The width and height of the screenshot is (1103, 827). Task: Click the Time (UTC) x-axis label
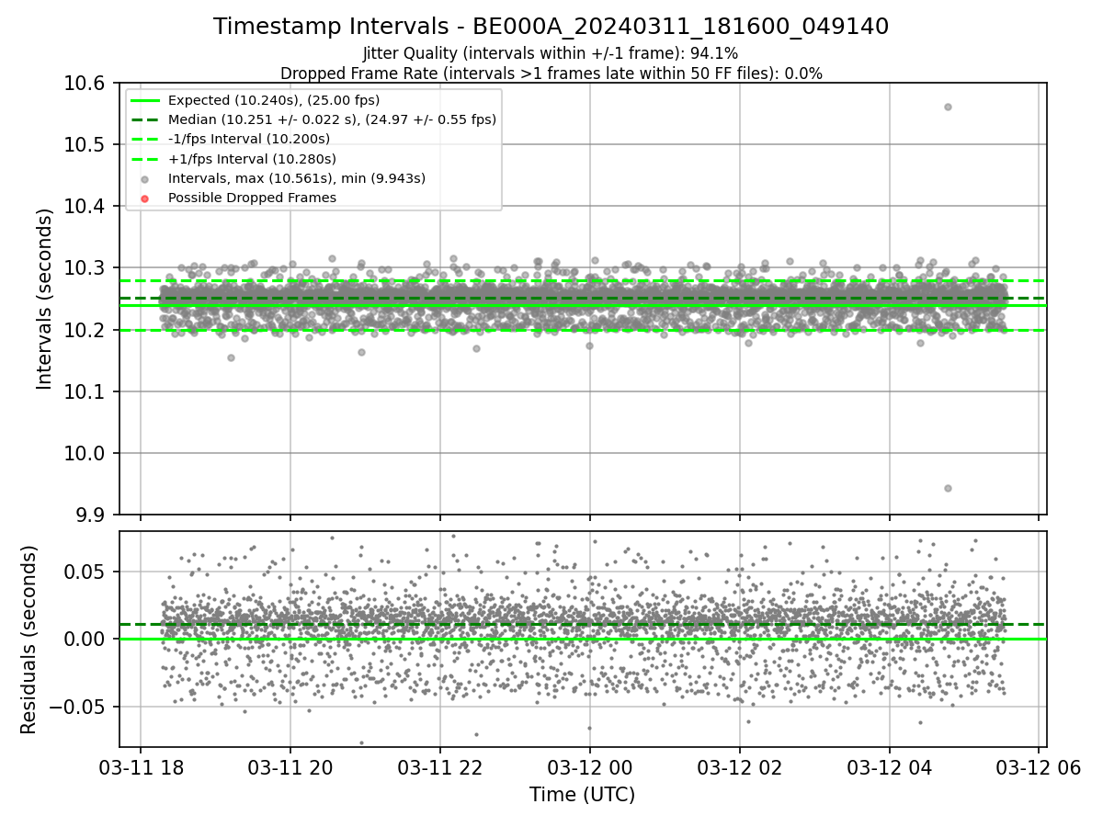pyautogui.click(x=583, y=795)
